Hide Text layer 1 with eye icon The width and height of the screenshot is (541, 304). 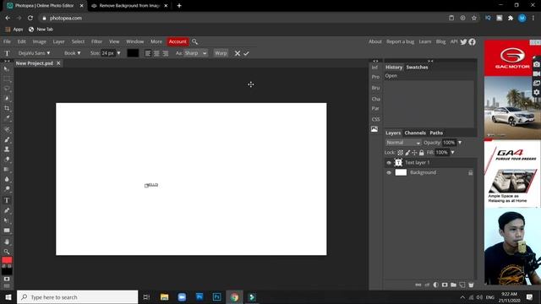389,163
